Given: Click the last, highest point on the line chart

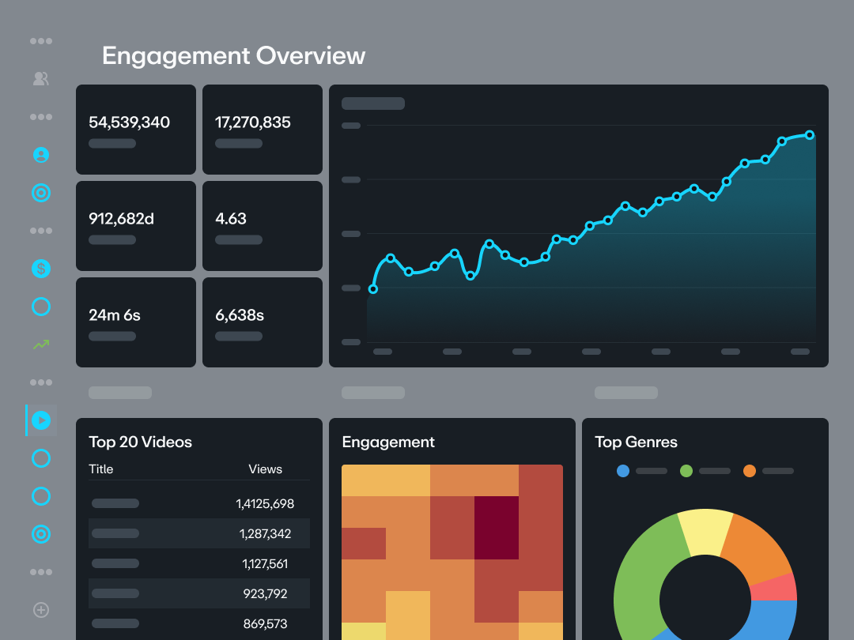Looking at the screenshot, I should pos(810,135).
